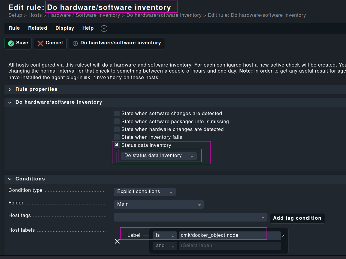346x259 pixels.
Task: Collapse the menu bar via the circled chevron
Action: point(104,28)
